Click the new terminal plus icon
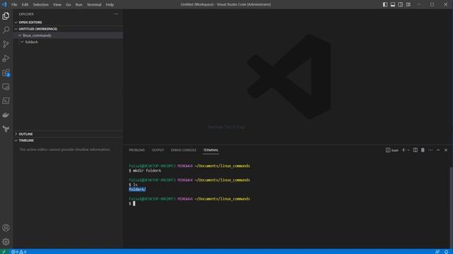 click(403, 150)
